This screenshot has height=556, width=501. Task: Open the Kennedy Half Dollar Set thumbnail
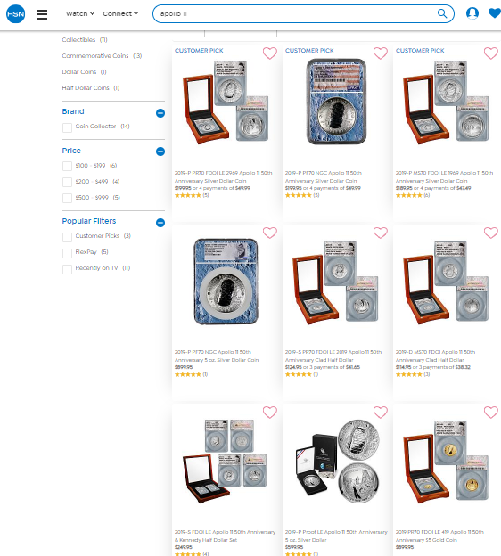pos(226,462)
